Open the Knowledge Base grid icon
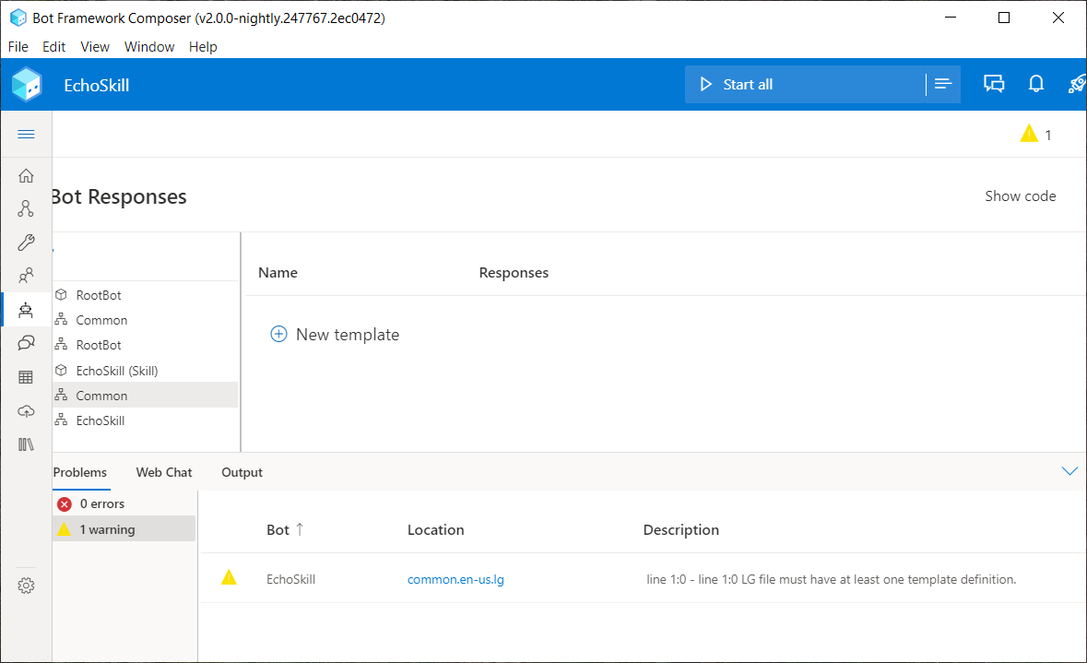Screen dimensions: 1087x663 click(26, 376)
